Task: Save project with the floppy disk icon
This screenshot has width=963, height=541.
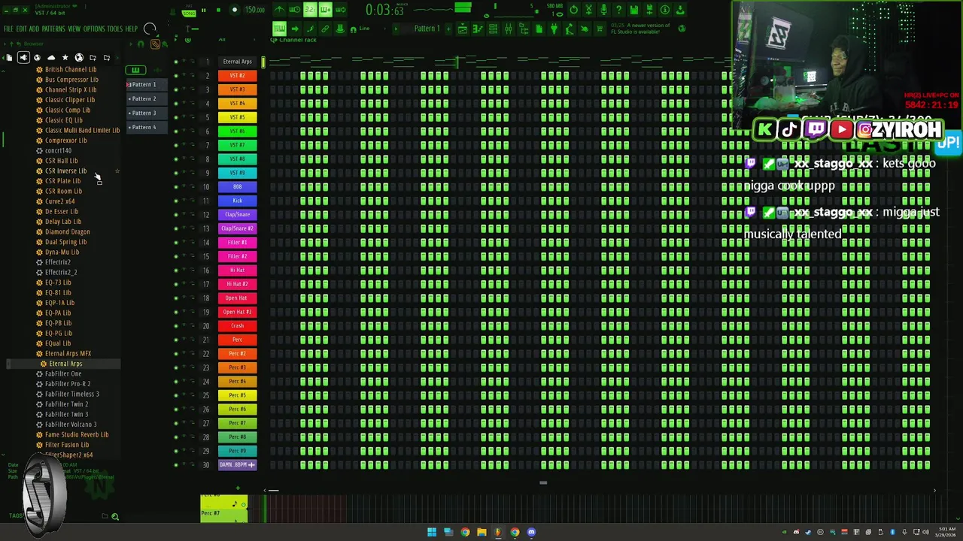Action: [634, 10]
